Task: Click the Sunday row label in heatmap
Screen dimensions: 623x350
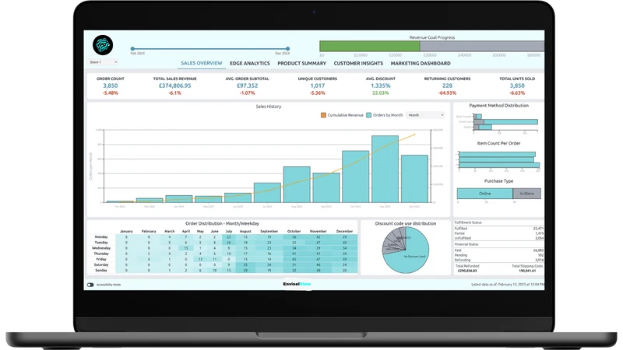Action: pos(101,270)
